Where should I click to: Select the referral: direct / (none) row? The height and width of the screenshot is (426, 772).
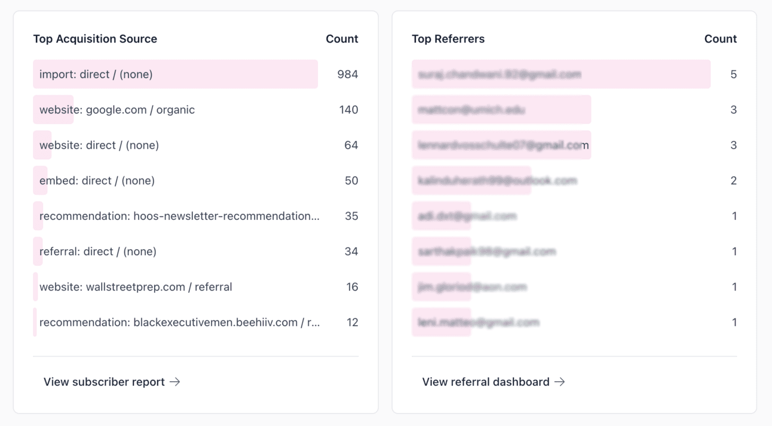(195, 252)
